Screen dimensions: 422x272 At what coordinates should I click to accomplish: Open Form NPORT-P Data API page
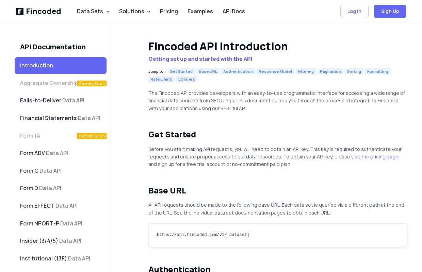51,223
